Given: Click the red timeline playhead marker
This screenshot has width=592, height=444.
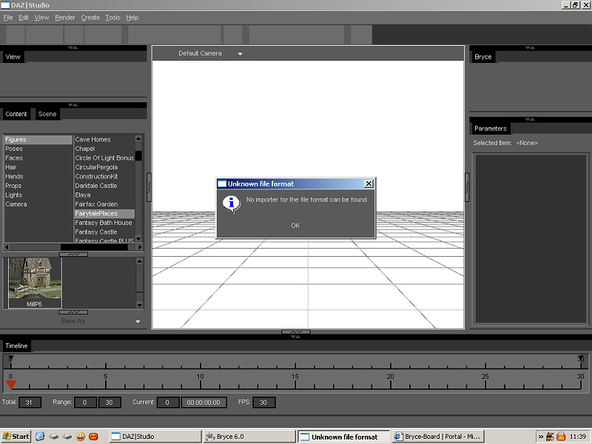Looking at the screenshot, I should tap(11, 385).
